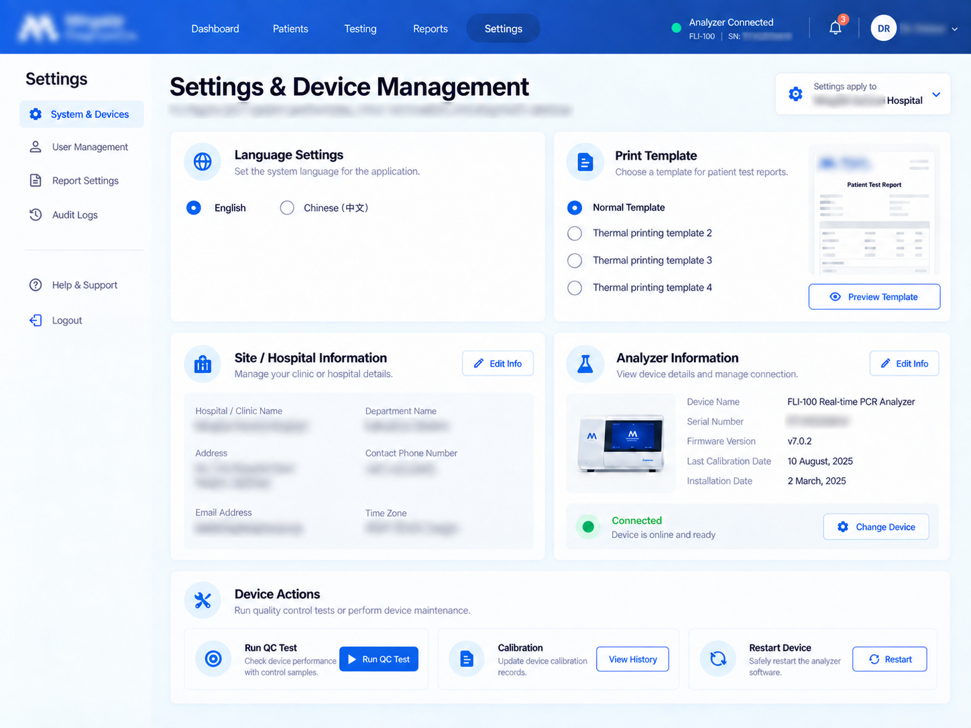This screenshot has height=728, width=971.
Task: Click Edit Info for Site / Hospital Information
Action: [x=498, y=363]
